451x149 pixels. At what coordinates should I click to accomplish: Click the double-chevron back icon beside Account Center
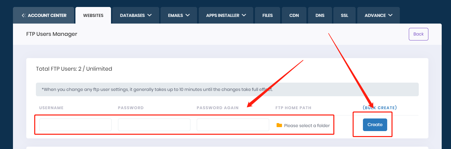(x=23, y=15)
